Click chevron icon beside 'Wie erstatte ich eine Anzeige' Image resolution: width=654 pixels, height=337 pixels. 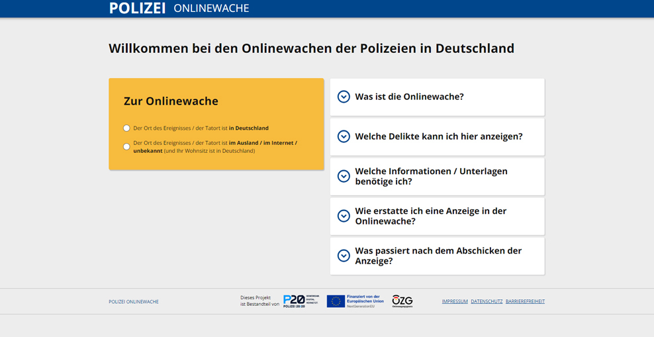tap(344, 216)
